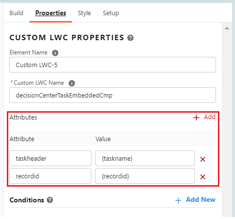Select the Properties tab
The width and height of the screenshot is (235, 219).
tap(51, 13)
